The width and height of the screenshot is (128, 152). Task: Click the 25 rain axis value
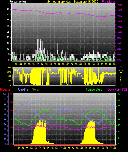point(11,102)
